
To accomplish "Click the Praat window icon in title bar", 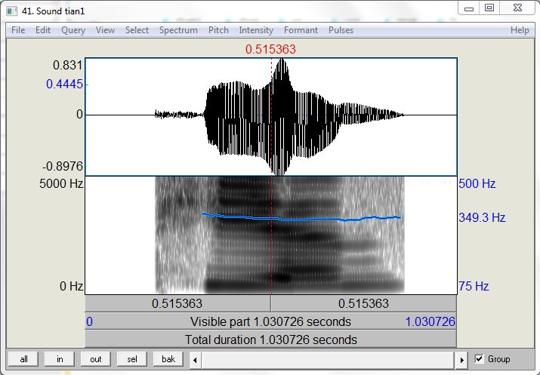I will point(12,11).
